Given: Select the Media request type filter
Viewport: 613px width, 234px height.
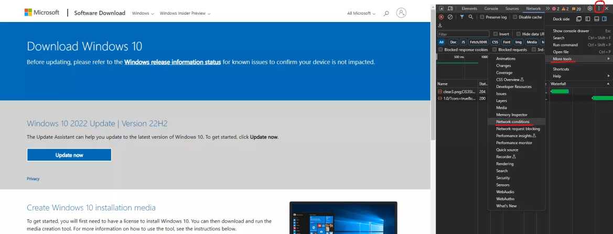Looking at the screenshot, I should [x=532, y=42].
